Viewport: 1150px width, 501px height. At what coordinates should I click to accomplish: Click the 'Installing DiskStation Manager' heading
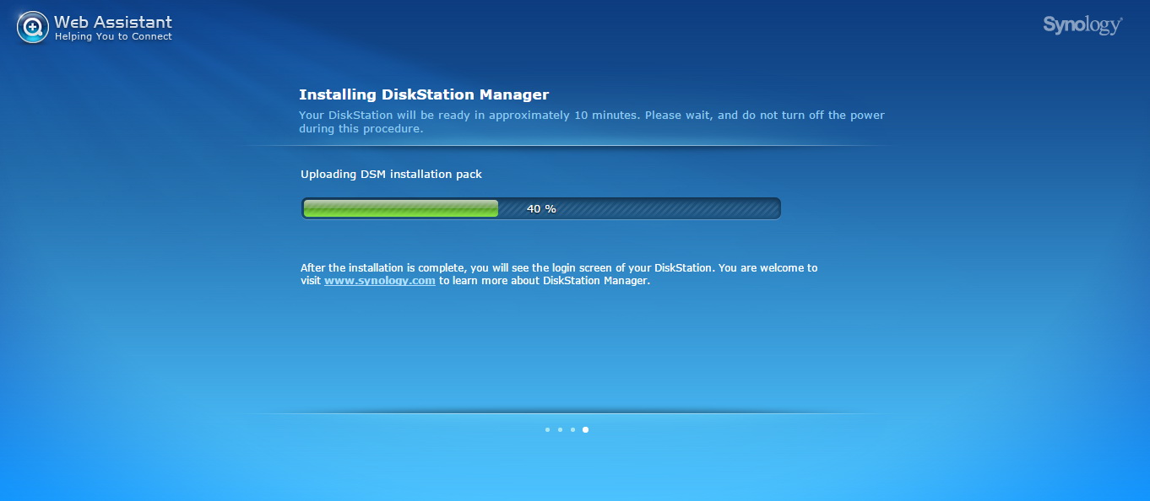pos(424,94)
